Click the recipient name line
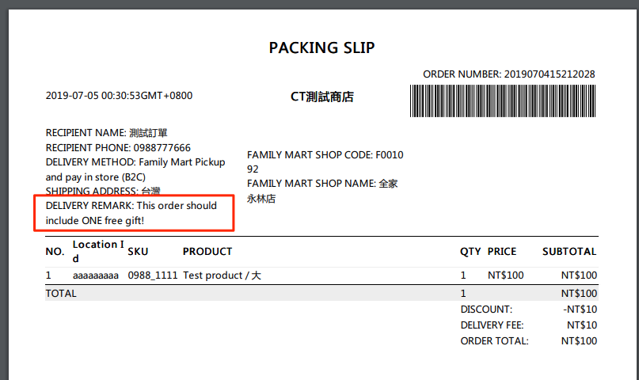The height and width of the screenshot is (380, 639). [x=106, y=133]
